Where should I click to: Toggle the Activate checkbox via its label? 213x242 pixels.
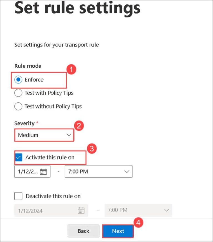point(50,157)
